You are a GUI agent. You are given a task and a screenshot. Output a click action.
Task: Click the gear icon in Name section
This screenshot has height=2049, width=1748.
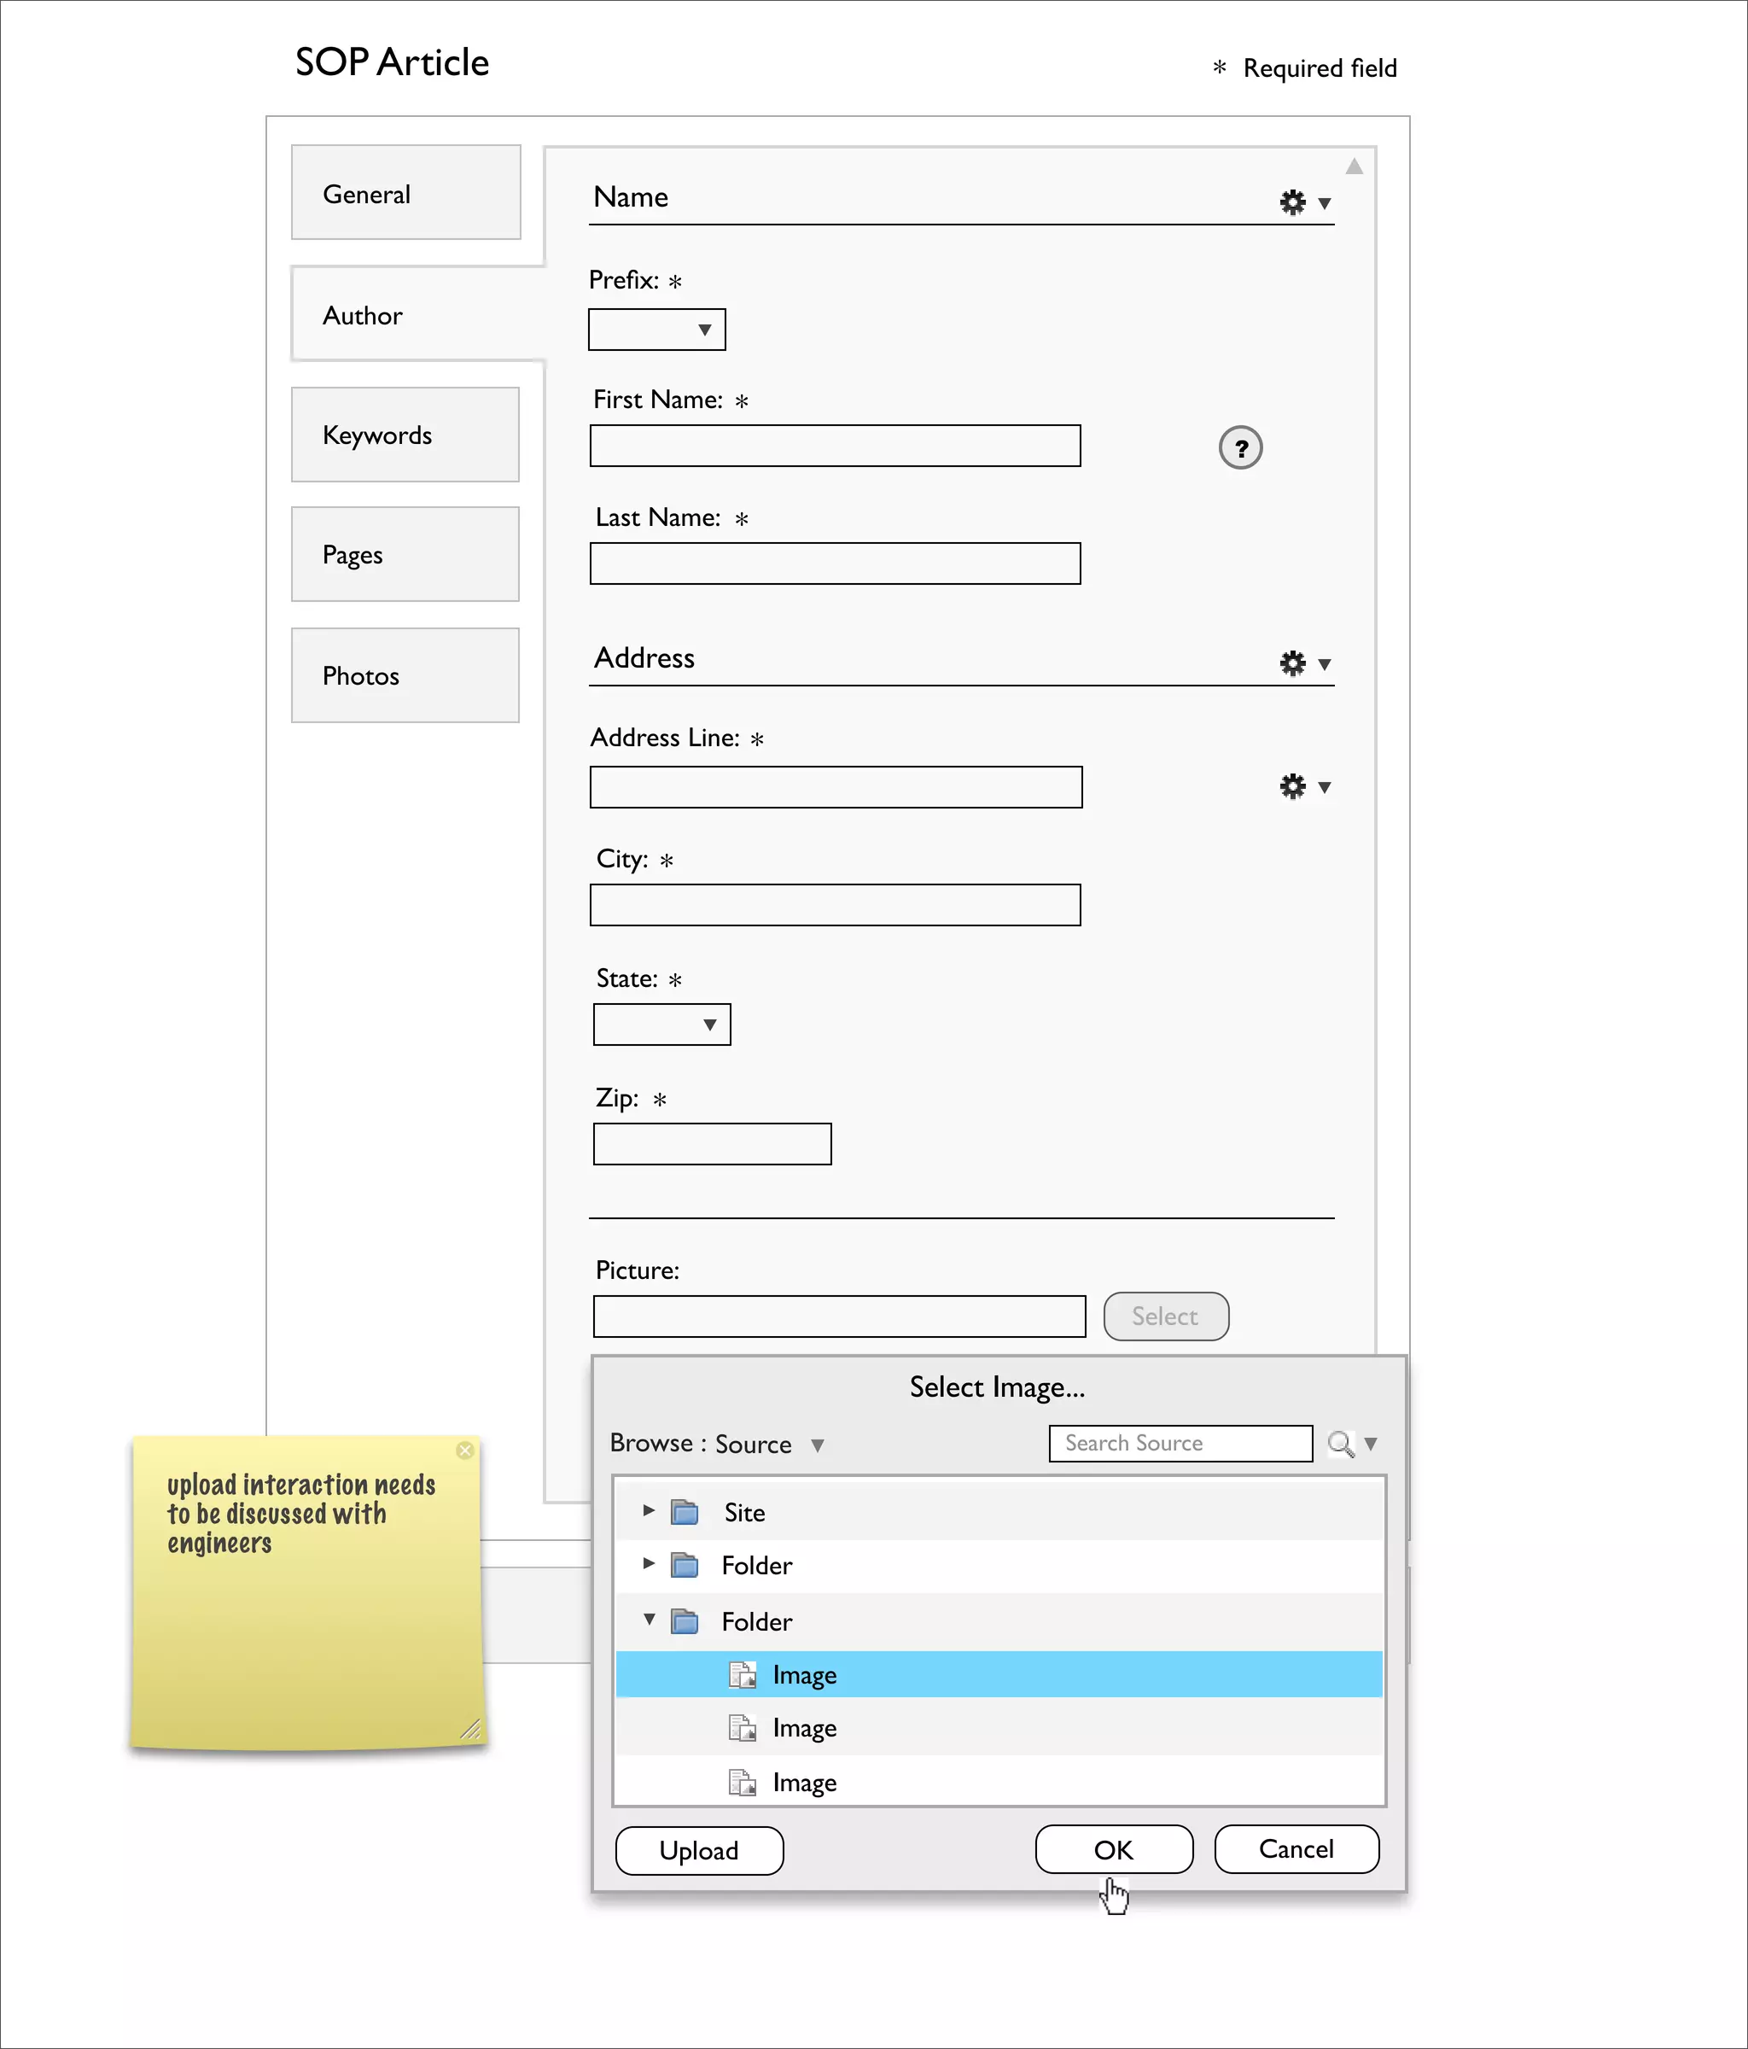pyautogui.click(x=1292, y=202)
